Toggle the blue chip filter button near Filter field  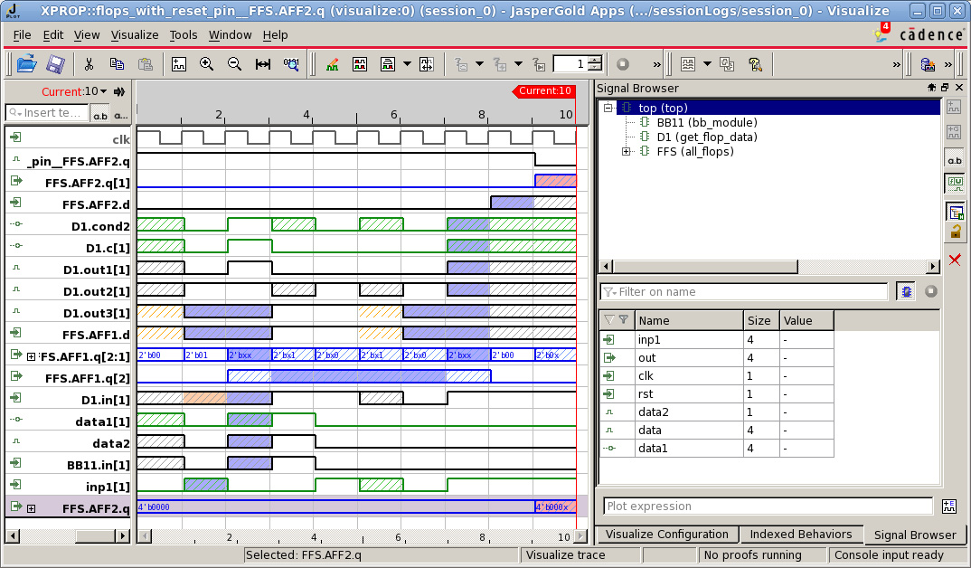click(x=906, y=291)
